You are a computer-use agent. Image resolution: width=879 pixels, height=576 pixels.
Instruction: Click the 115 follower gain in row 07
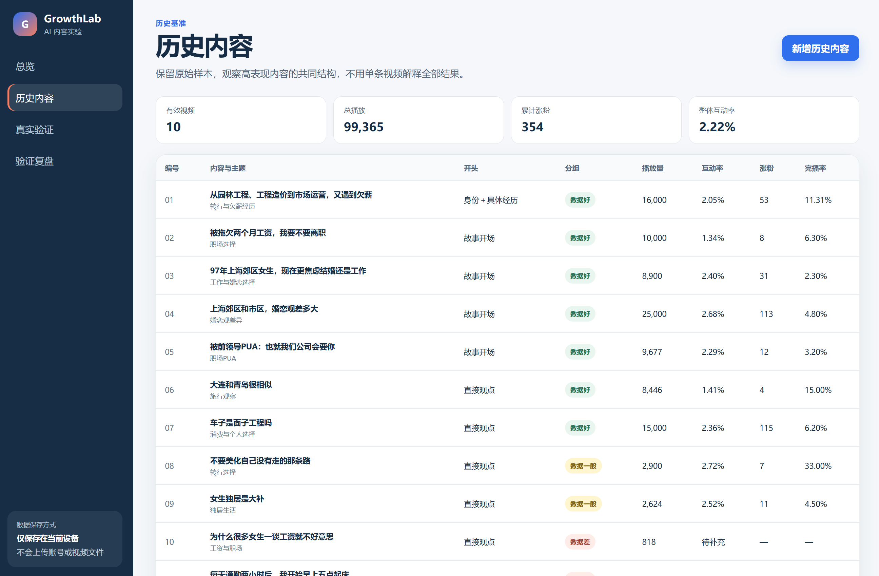point(766,428)
